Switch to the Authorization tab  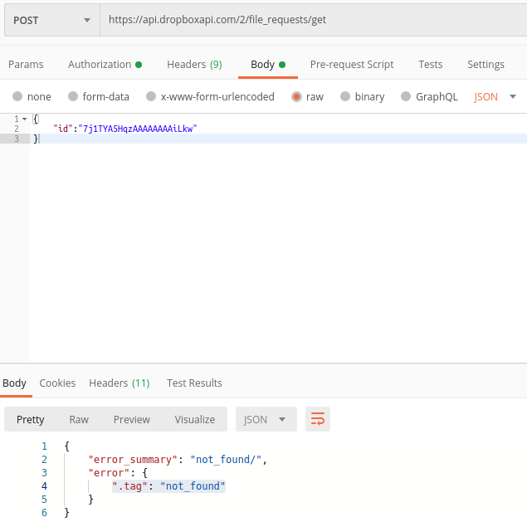(x=105, y=64)
